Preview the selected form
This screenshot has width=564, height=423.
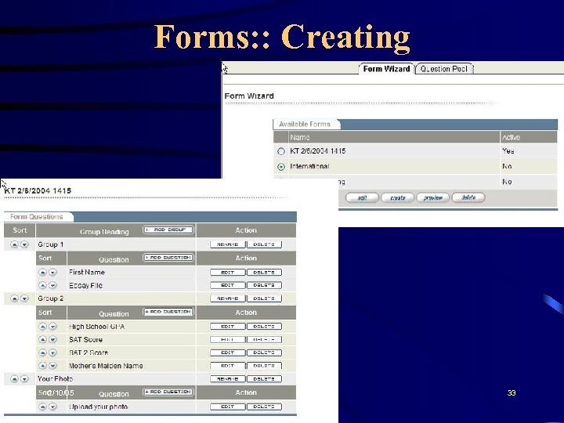pos(433,198)
